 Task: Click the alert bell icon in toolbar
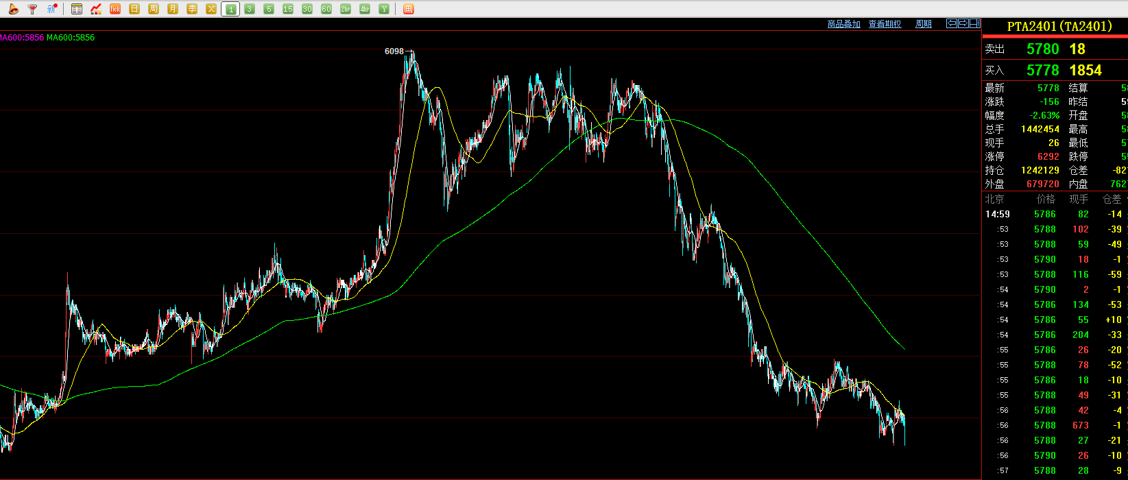pyautogui.click(x=13, y=9)
